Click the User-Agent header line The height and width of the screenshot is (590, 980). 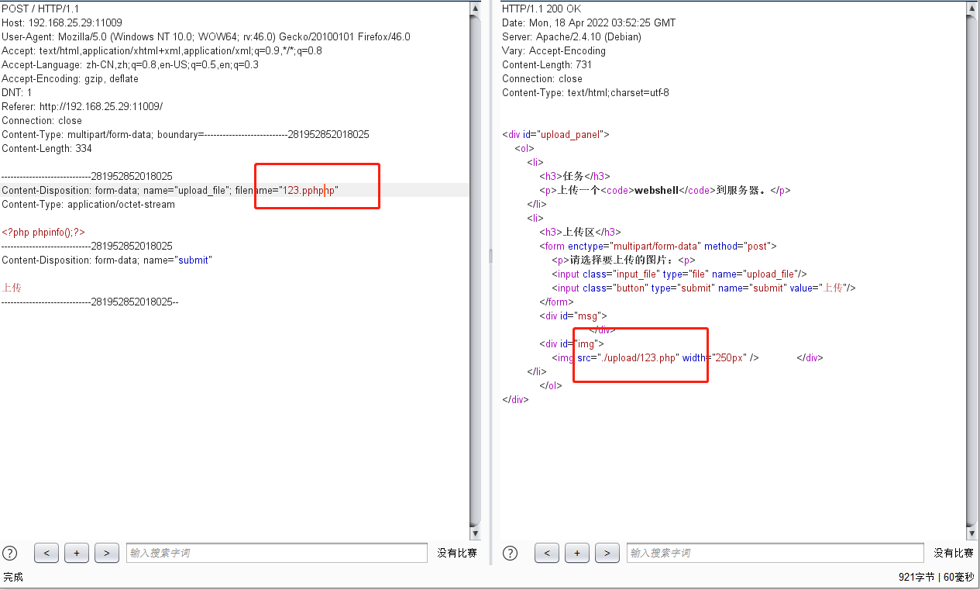click(206, 36)
